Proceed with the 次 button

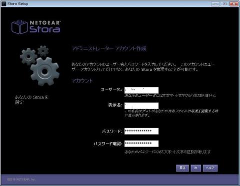[195, 168]
